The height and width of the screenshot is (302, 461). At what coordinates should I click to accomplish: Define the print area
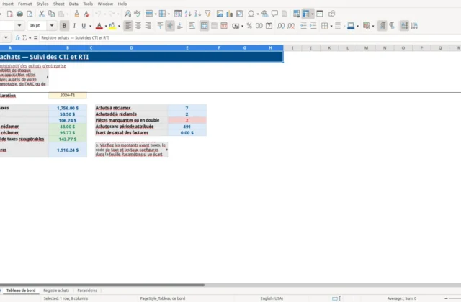[296, 14]
